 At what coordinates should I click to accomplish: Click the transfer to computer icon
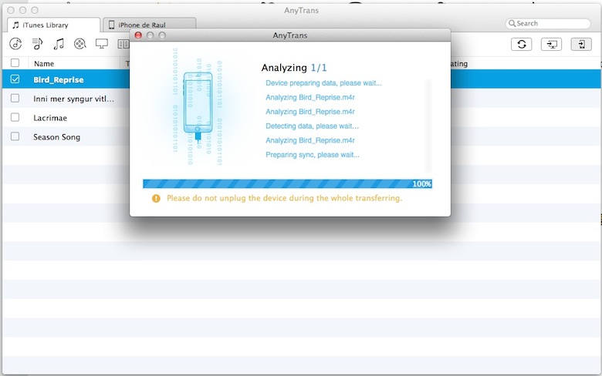point(551,44)
